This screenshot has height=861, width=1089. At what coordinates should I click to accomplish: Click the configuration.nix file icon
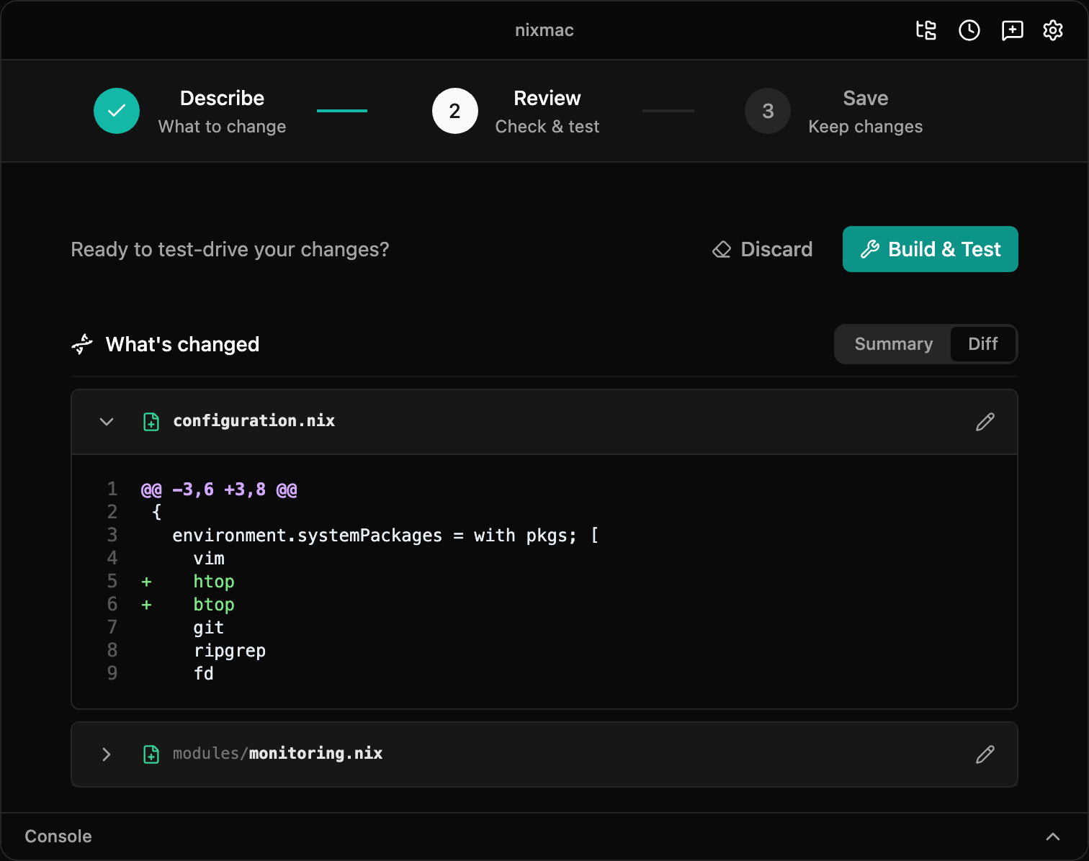click(x=151, y=422)
